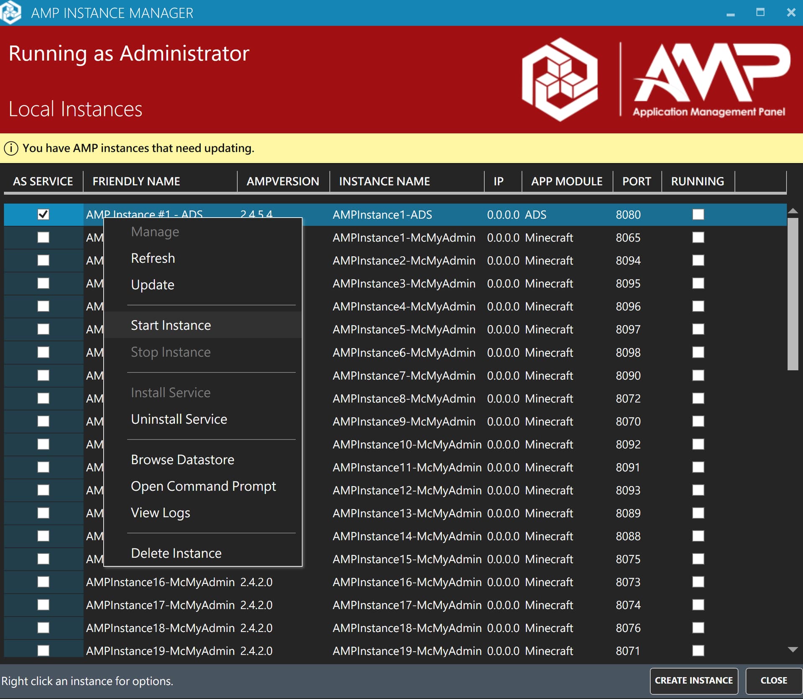The width and height of the screenshot is (803, 699).
Task: Toggle Running checkbox for AMPInstance1-ADS row
Action: pyautogui.click(x=698, y=215)
